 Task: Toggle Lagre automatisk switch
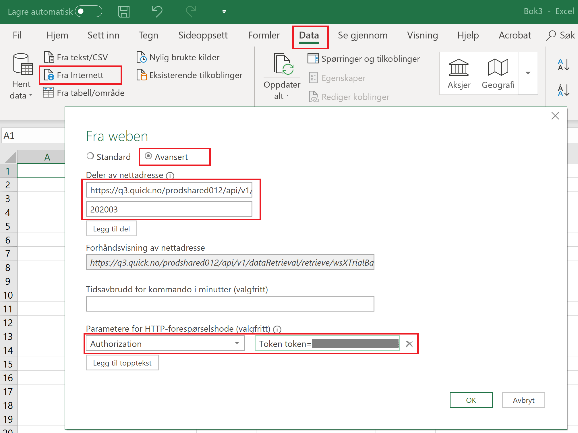point(88,11)
